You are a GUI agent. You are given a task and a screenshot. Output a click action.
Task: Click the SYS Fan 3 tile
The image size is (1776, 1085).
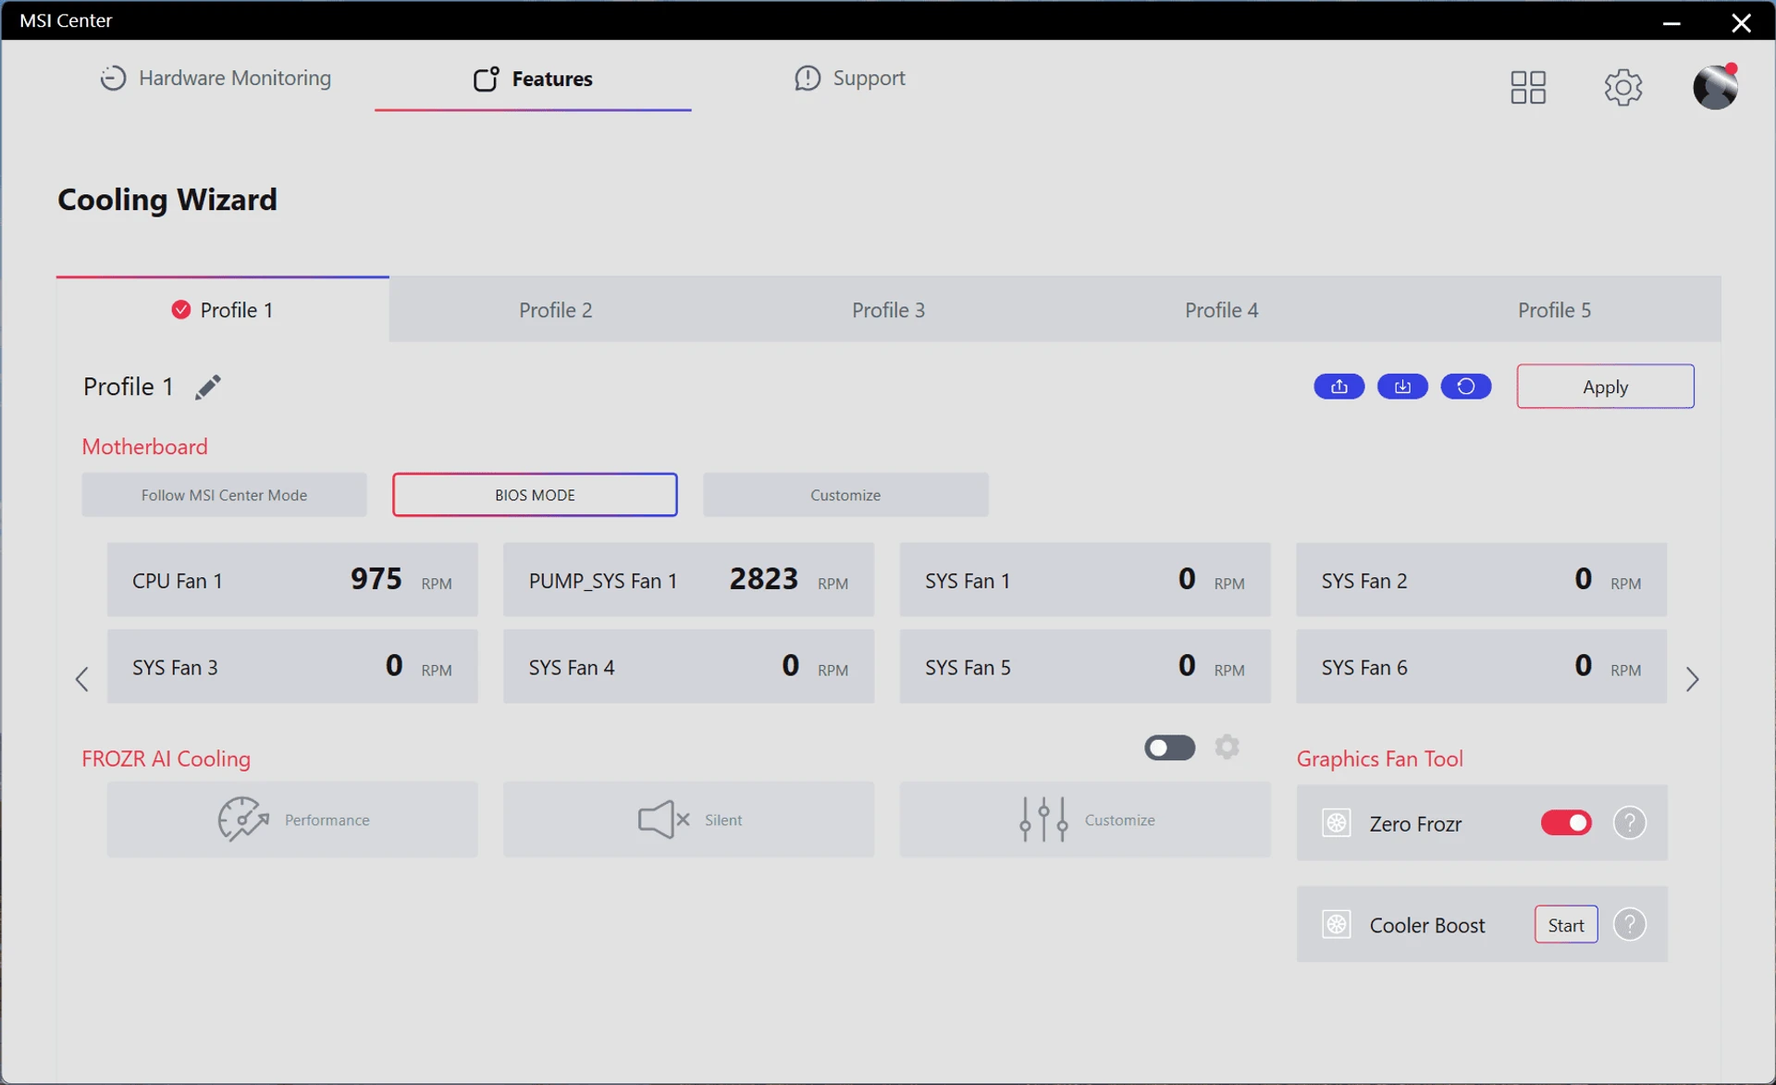(x=292, y=667)
